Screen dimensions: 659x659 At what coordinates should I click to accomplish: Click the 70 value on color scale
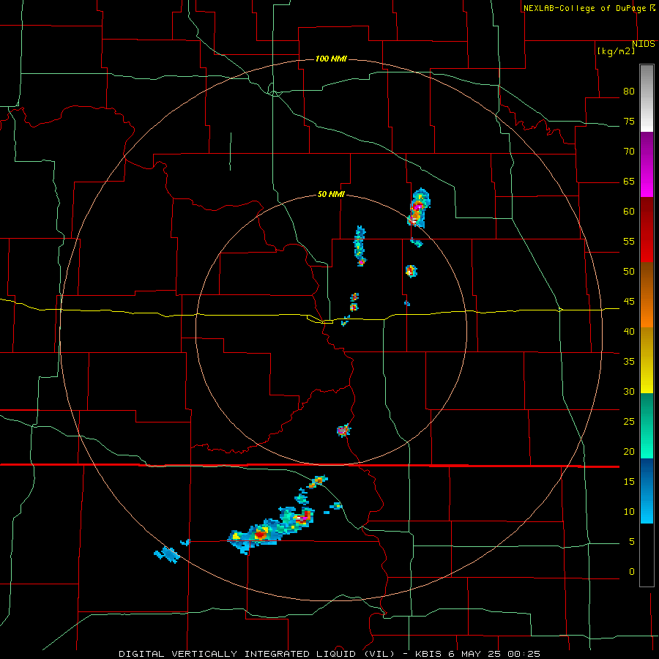click(x=629, y=152)
